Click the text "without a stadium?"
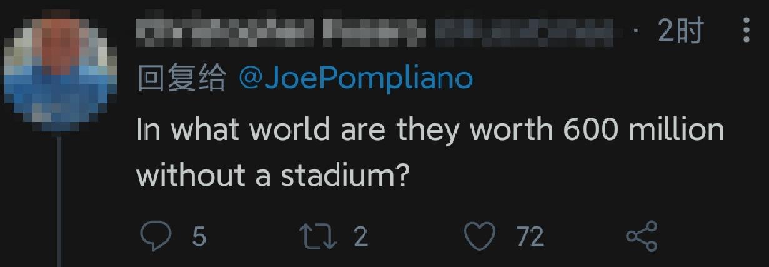 pos(272,176)
